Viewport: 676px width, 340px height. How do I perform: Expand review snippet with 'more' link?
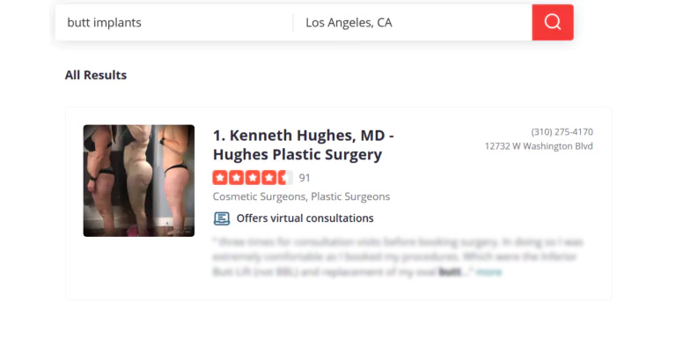click(489, 272)
